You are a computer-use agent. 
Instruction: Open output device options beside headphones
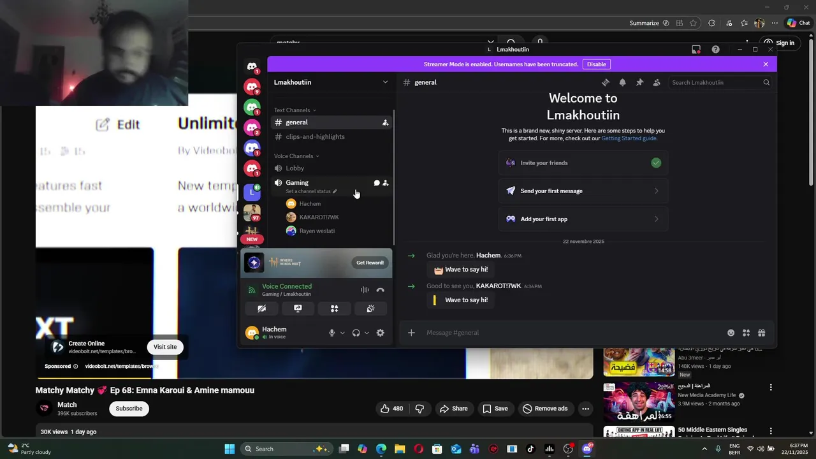click(367, 333)
